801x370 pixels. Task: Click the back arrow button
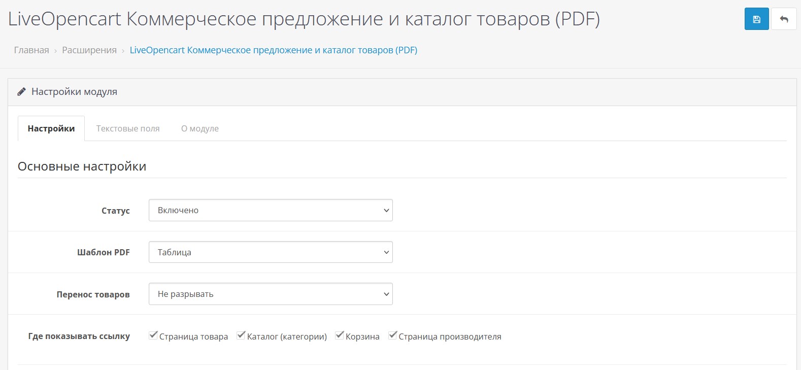pyautogui.click(x=784, y=19)
